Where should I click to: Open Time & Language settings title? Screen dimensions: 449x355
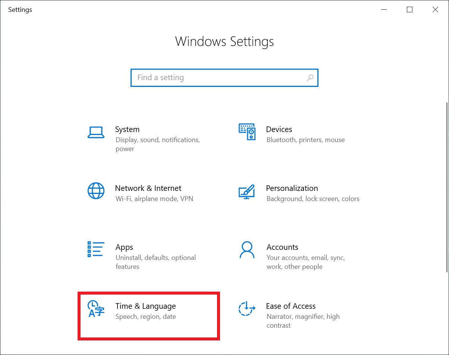145,306
